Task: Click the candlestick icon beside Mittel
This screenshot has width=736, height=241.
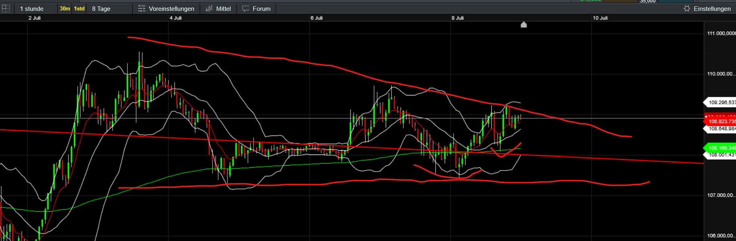Action: tap(209, 8)
